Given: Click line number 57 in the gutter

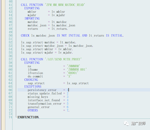Looking at the screenshot, I should pyautogui.click(x=10, y=59).
